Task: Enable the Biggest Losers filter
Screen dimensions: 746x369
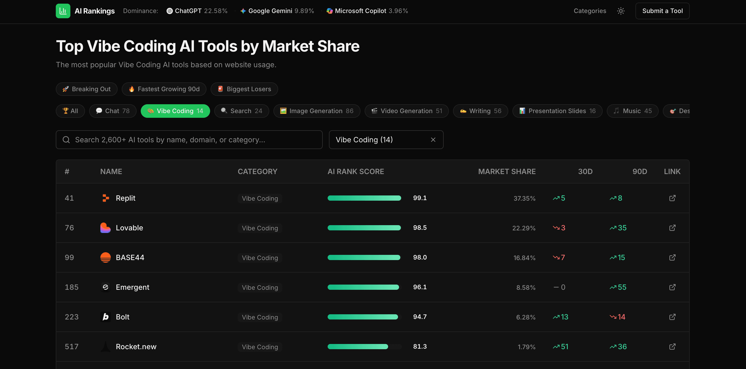Action: (x=244, y=89)
